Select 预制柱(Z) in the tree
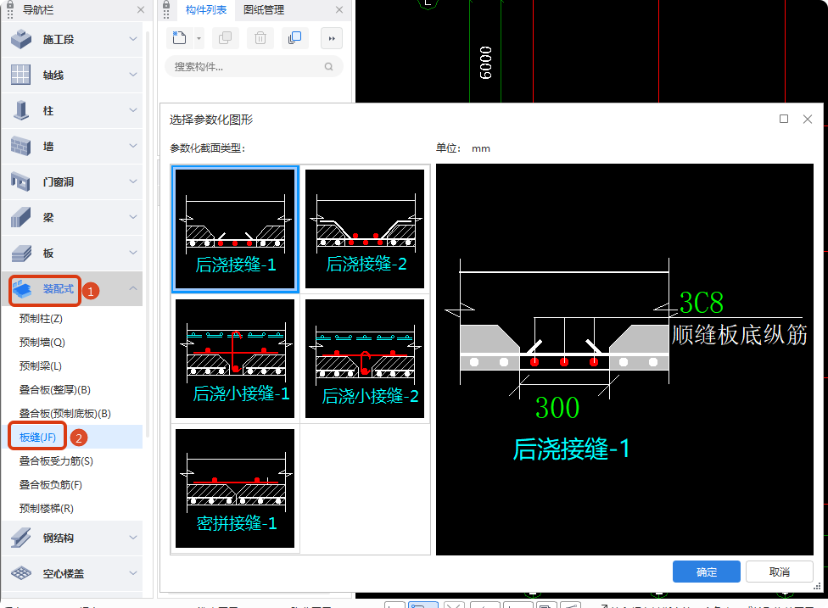The width and height of the screenshot is (828, 608). pos(41,318)
